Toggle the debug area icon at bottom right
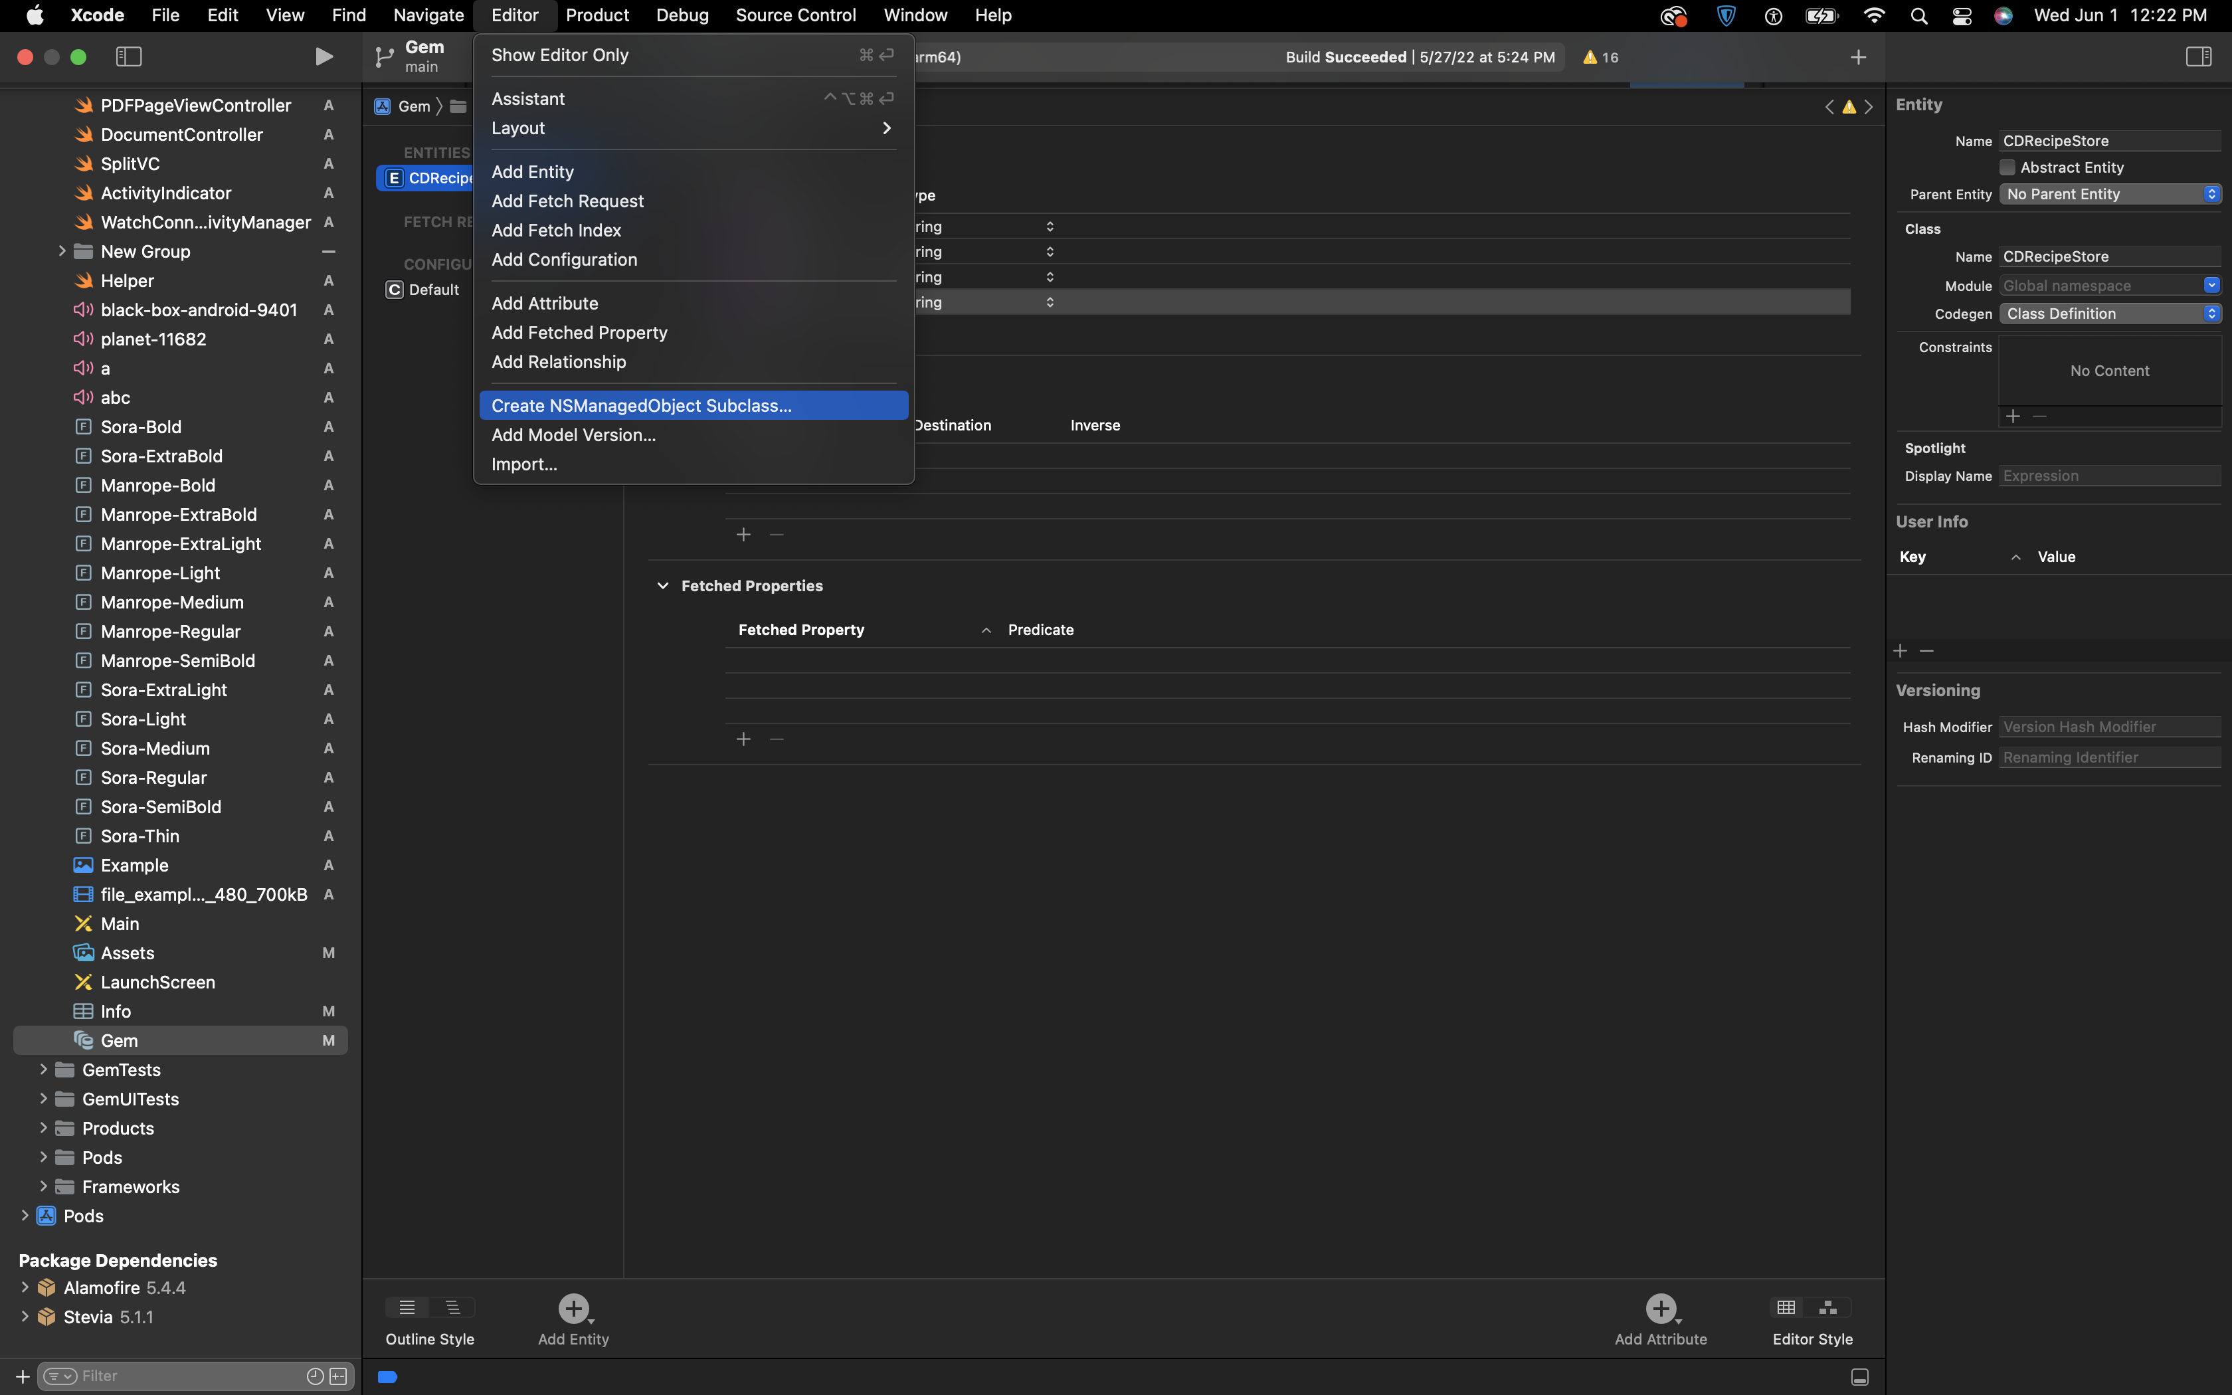This screenshot has width=2232, height=1395. 1859,1378
